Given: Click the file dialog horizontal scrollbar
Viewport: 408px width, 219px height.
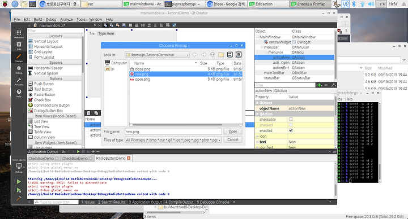Looking at the screenshot, I should click(x=177, y=125).
